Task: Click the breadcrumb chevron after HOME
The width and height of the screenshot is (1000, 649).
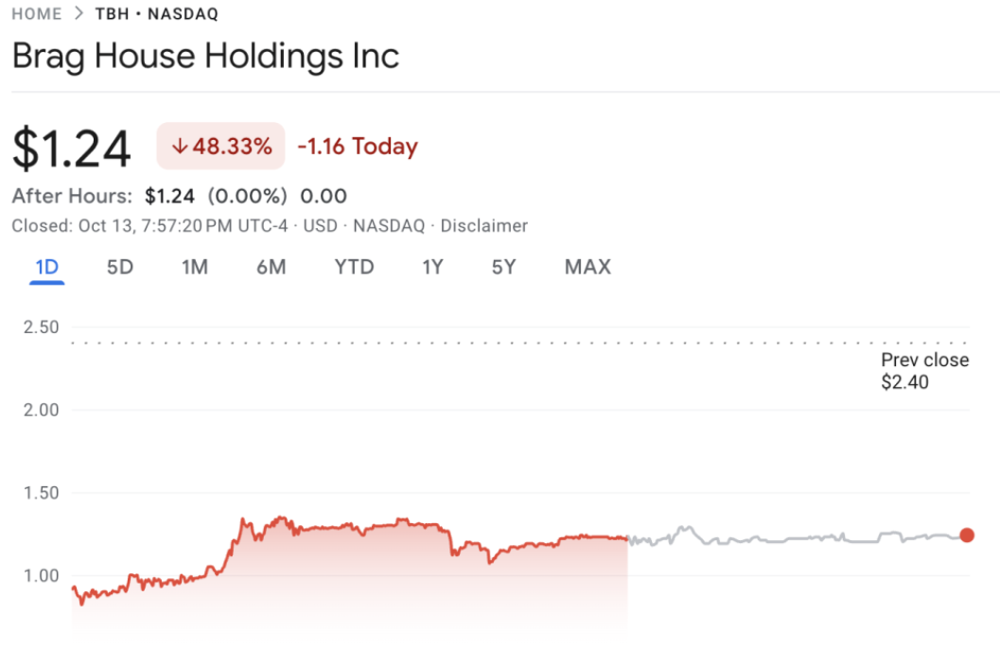Action: [79, 14]
